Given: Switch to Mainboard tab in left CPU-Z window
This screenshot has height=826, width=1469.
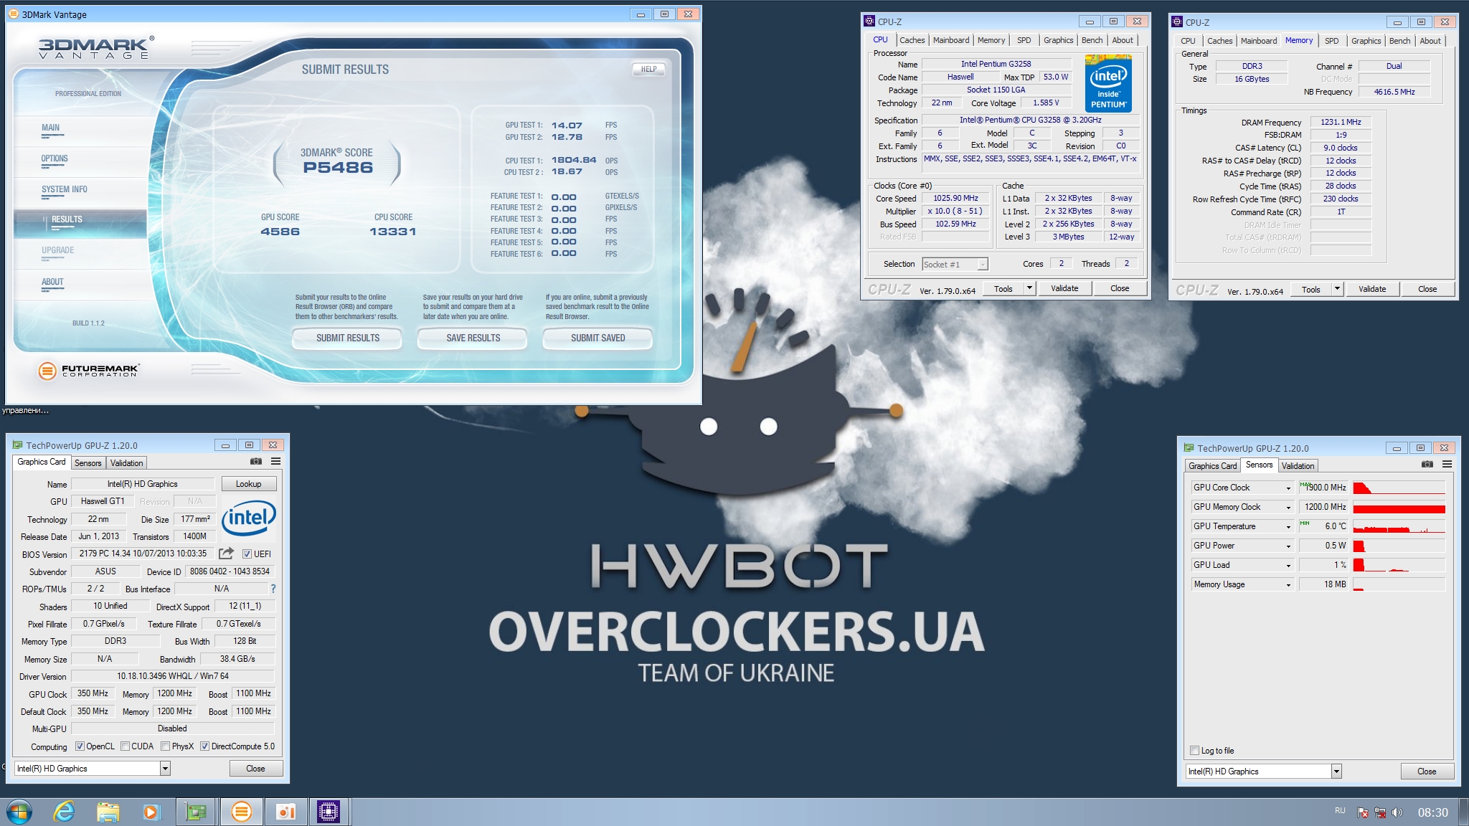Looking at the screenshot, I should pyautogui.click(x=951, y=40).
